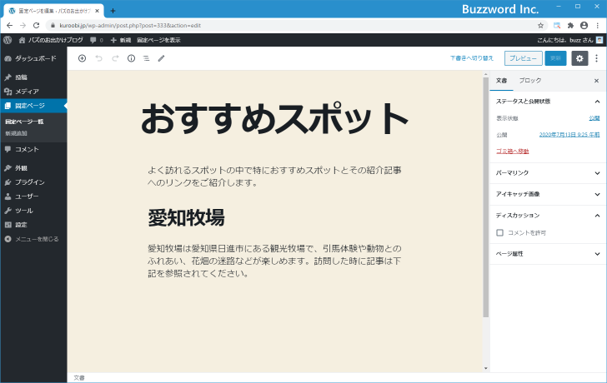Click the blue 更新 button
Image resolution: width=607 pixels, height=383 pixels.
(555, 58)
